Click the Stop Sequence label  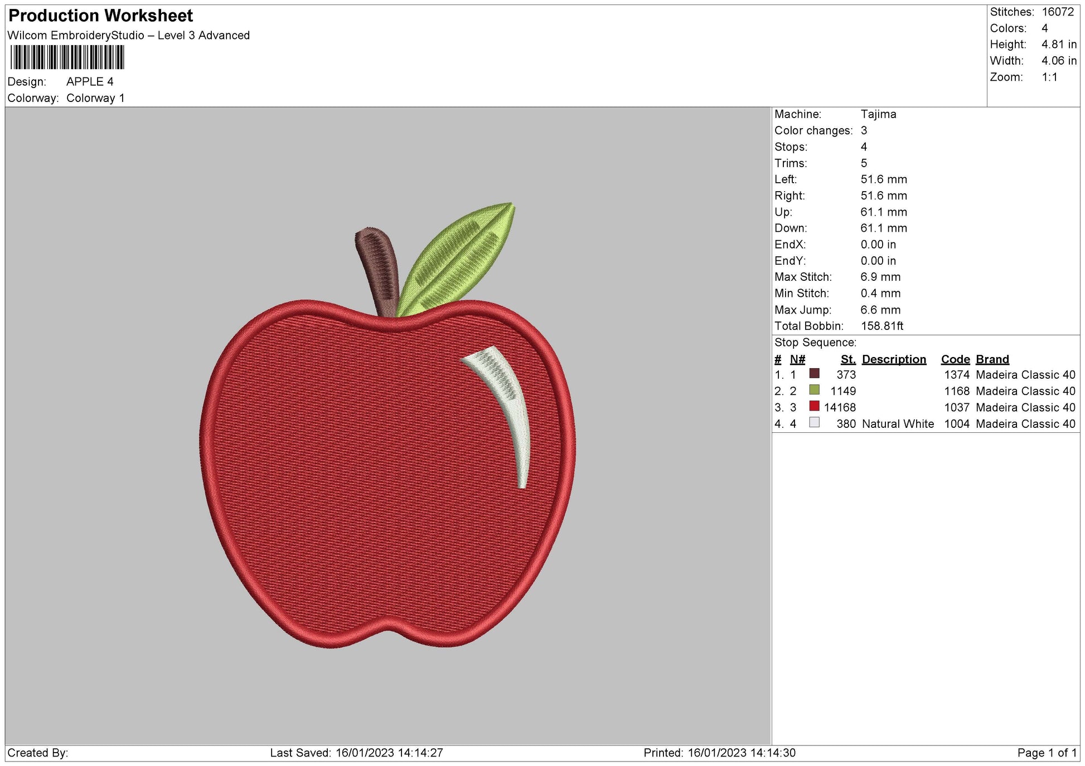point(815,343)
